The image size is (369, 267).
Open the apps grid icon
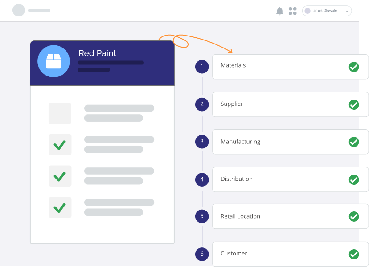[x=293, y=11]
